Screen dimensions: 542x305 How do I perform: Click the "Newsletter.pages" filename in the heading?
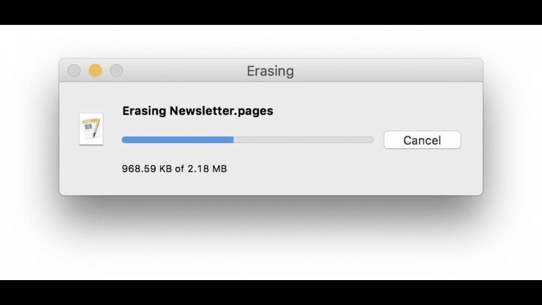221,111
